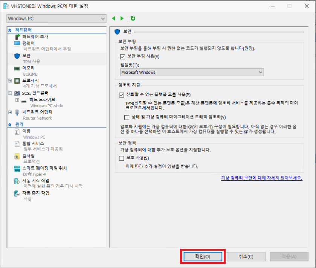Viewport: 316px width, 268px height.
Task: Click the green refresh icon
Action: pyautogui.click(x=133, y=18)
